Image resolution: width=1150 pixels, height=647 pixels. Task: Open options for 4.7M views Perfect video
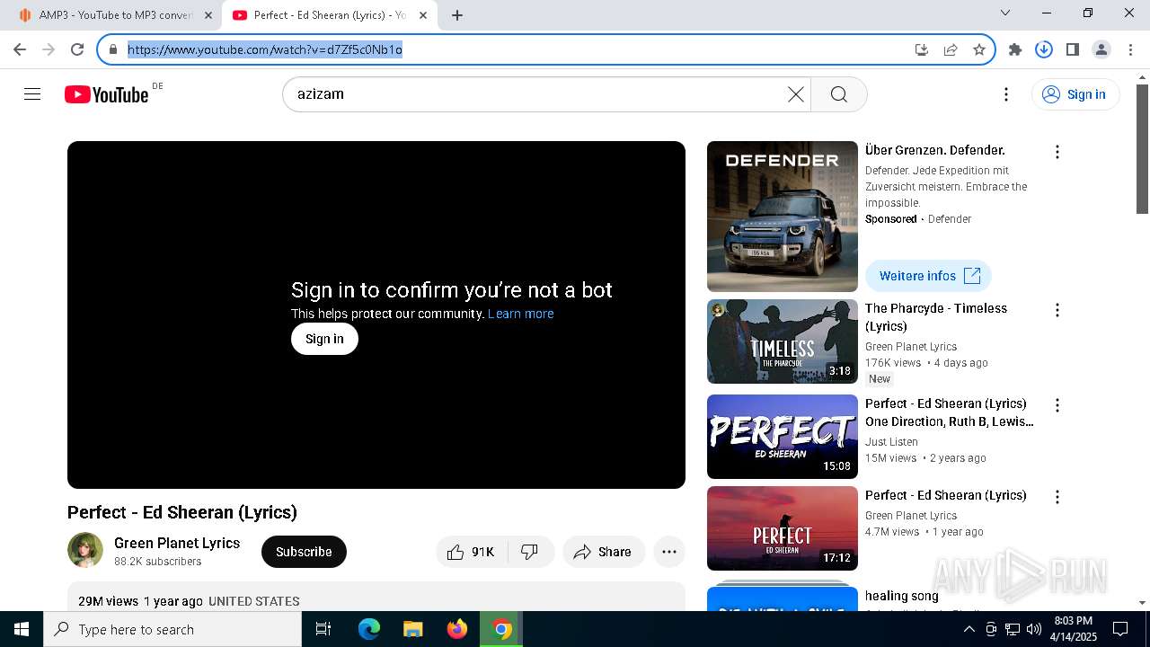(1057, 497)
